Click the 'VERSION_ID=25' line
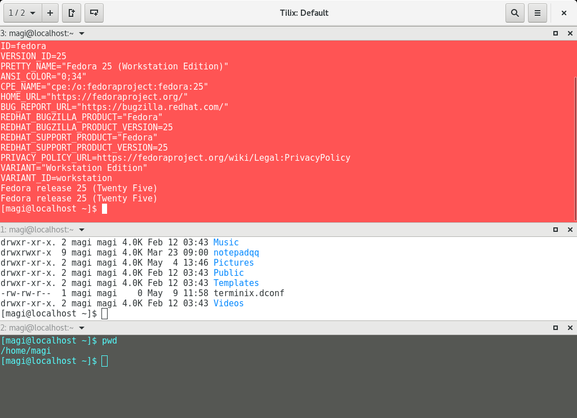 tap(33, 56)
